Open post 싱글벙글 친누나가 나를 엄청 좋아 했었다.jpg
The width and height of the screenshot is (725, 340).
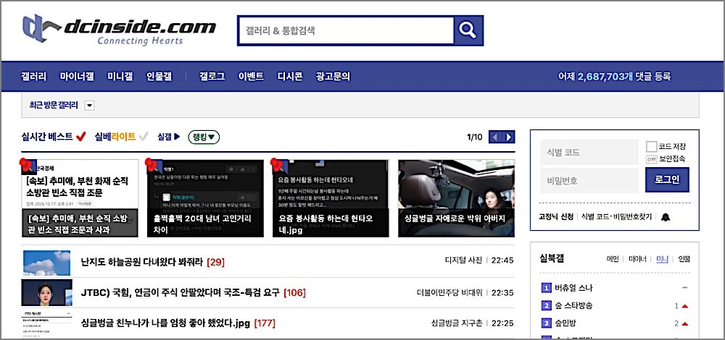165,323
